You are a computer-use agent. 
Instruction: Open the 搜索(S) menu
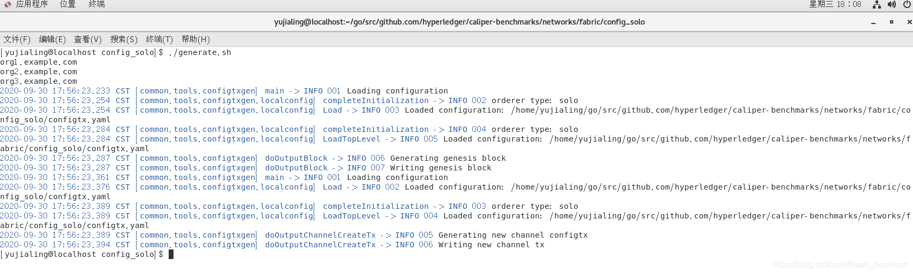pos(124,39)
